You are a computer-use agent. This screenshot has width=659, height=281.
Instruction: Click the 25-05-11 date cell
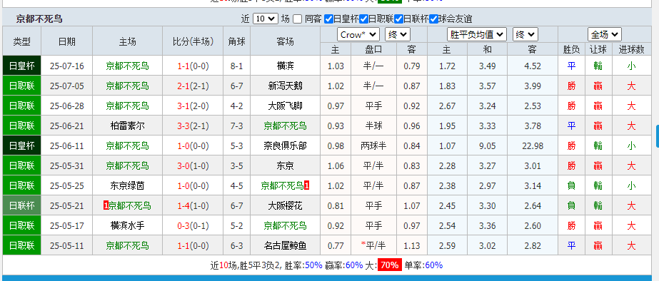tap(67, 245)
